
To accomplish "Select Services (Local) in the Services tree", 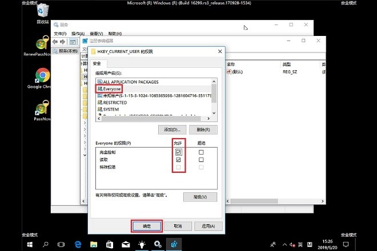I will [65, 51].
